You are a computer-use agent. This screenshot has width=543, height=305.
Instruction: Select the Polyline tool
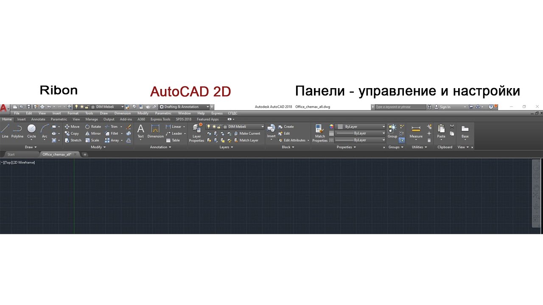[x=17, y=131]
